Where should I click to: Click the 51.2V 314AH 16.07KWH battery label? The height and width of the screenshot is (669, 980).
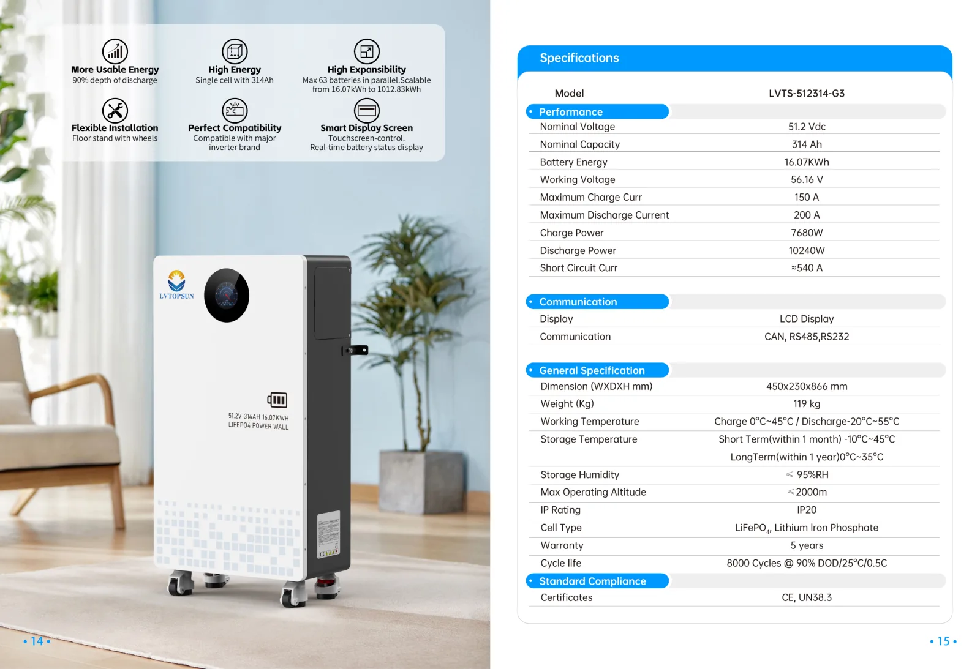[258, 417]
